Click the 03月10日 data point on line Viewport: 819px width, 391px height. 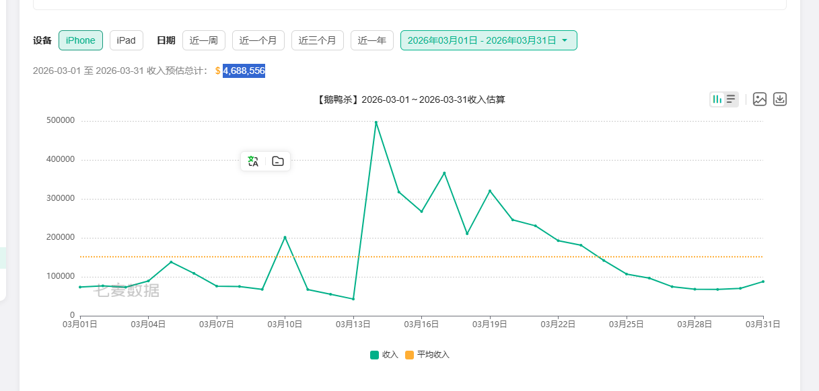coord(285,237)
